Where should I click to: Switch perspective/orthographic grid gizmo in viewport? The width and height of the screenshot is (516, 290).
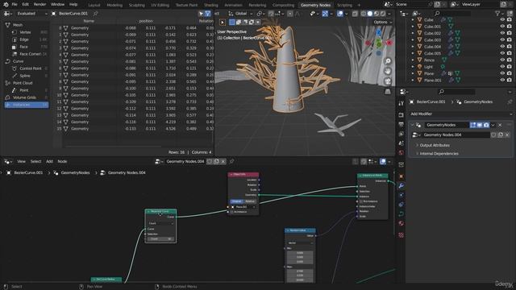coord(388,91)
